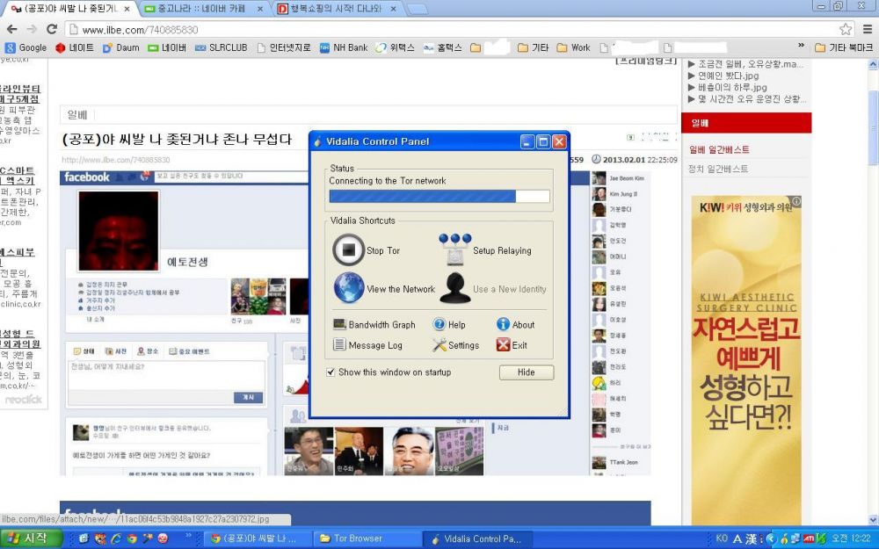The height and width of the screenshot is (549, 879).
Task: Switch to Vidalia Control Panel taskbar item
Action: coord(476,539)
